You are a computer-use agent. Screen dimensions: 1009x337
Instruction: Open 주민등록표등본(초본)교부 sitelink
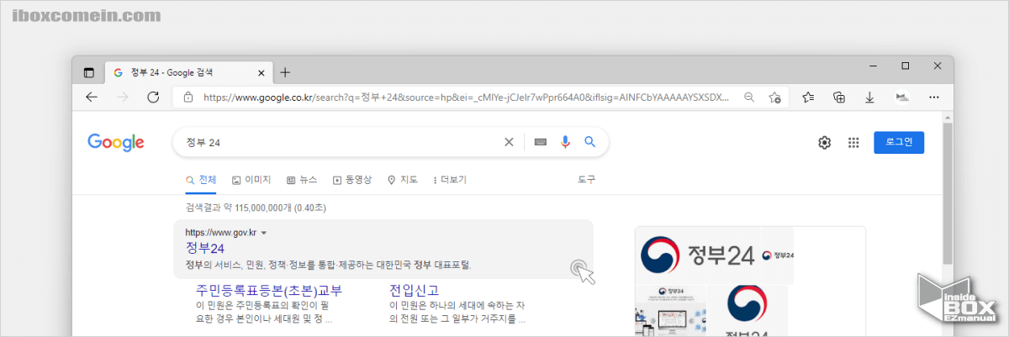click(x=268, y=291)
